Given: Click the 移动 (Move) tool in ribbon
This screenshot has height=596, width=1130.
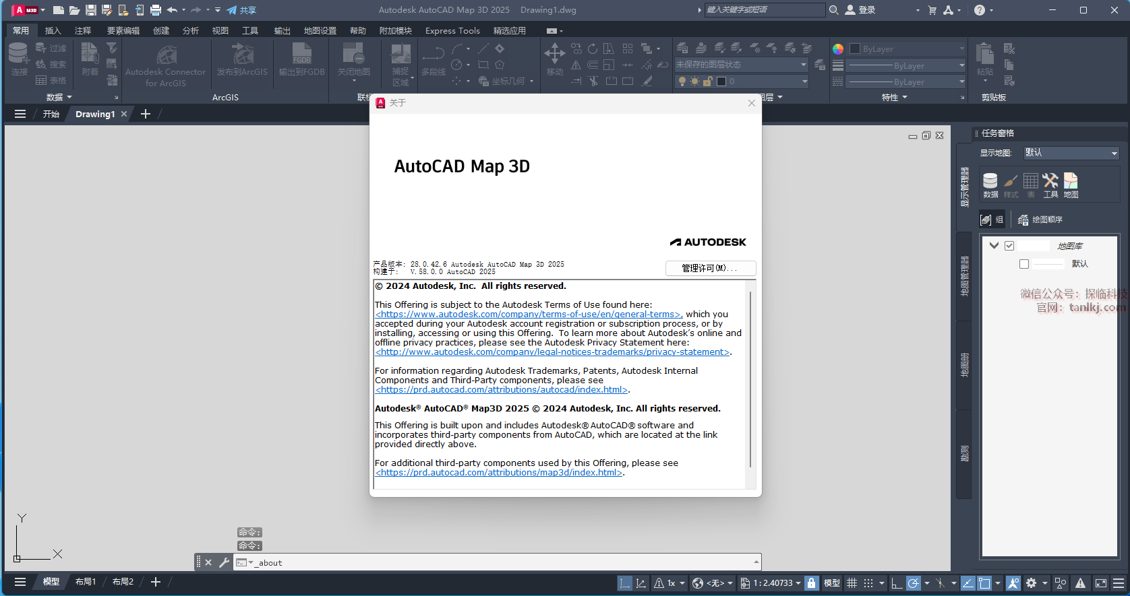Looking at the screenshot, I should coord(554,59).
